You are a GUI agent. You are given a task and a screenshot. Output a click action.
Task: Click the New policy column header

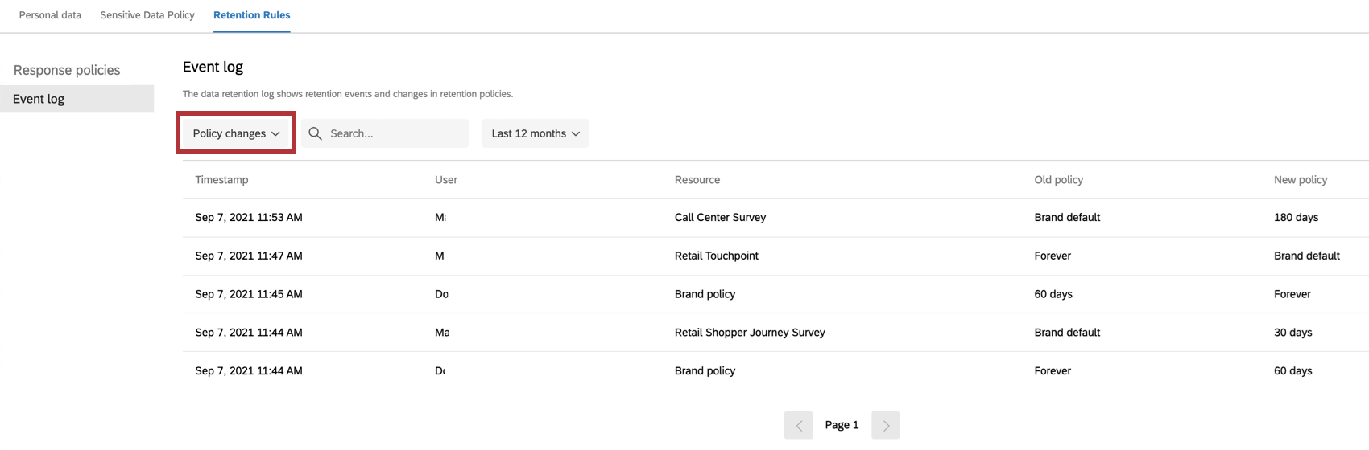(1300, 180)
